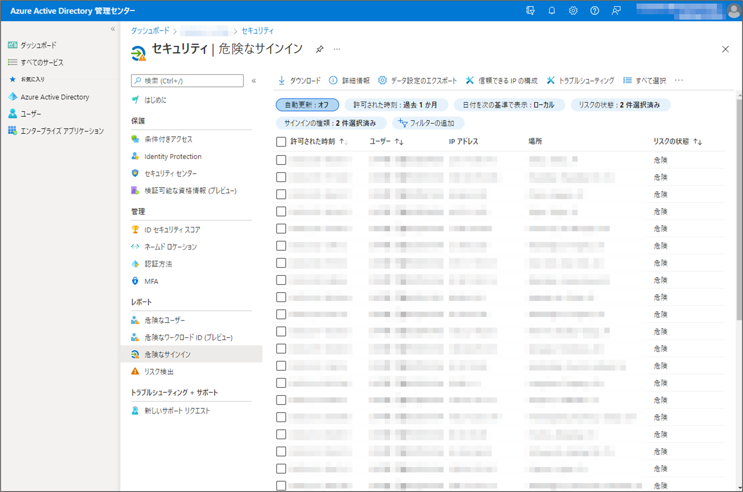Click inside the 検索 (Ctrl+/) search field
Screen dimensions: 743x492
(x=187, y=81)
